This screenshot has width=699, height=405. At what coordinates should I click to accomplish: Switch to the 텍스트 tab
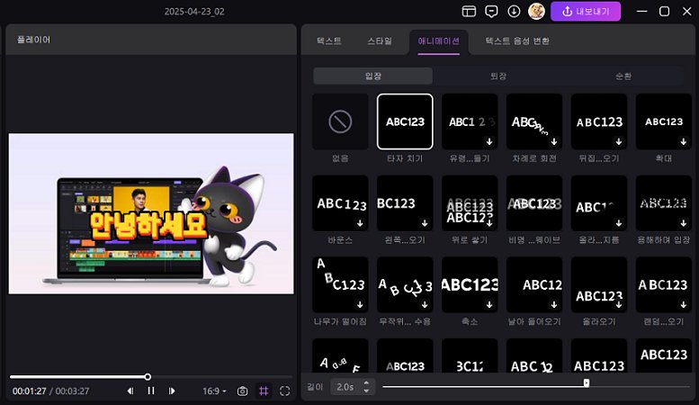pos(329,41)
